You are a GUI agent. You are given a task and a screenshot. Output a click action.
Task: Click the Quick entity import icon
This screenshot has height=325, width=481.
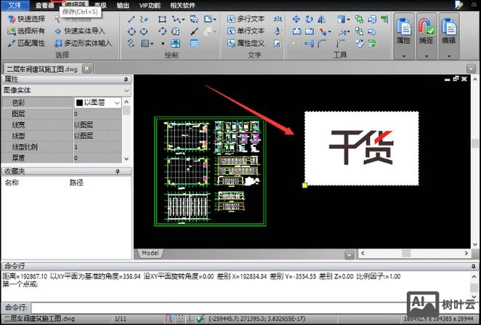pos(58,31)
